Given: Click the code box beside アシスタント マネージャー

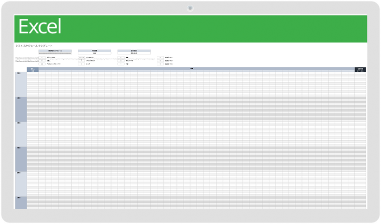Looking at the screenshot, I should tap(42, 64).
